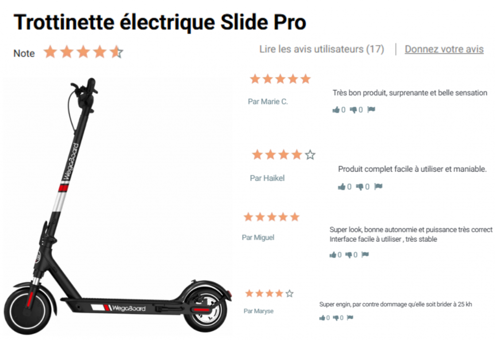Flag Miguel's review

[365, 254]
